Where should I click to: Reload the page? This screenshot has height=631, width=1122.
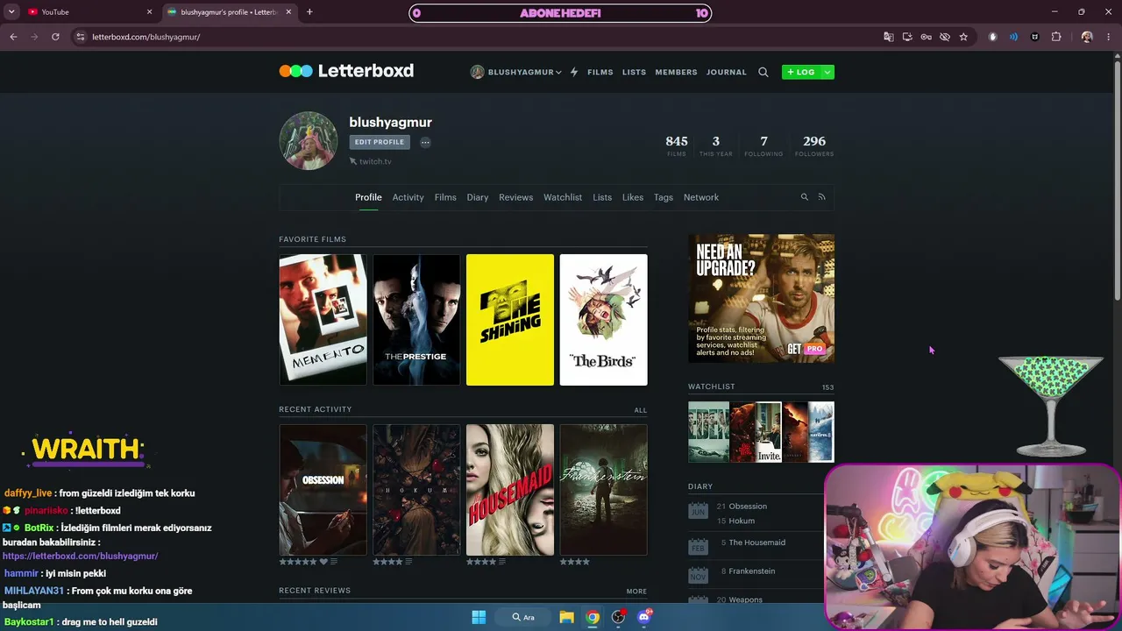55,37
